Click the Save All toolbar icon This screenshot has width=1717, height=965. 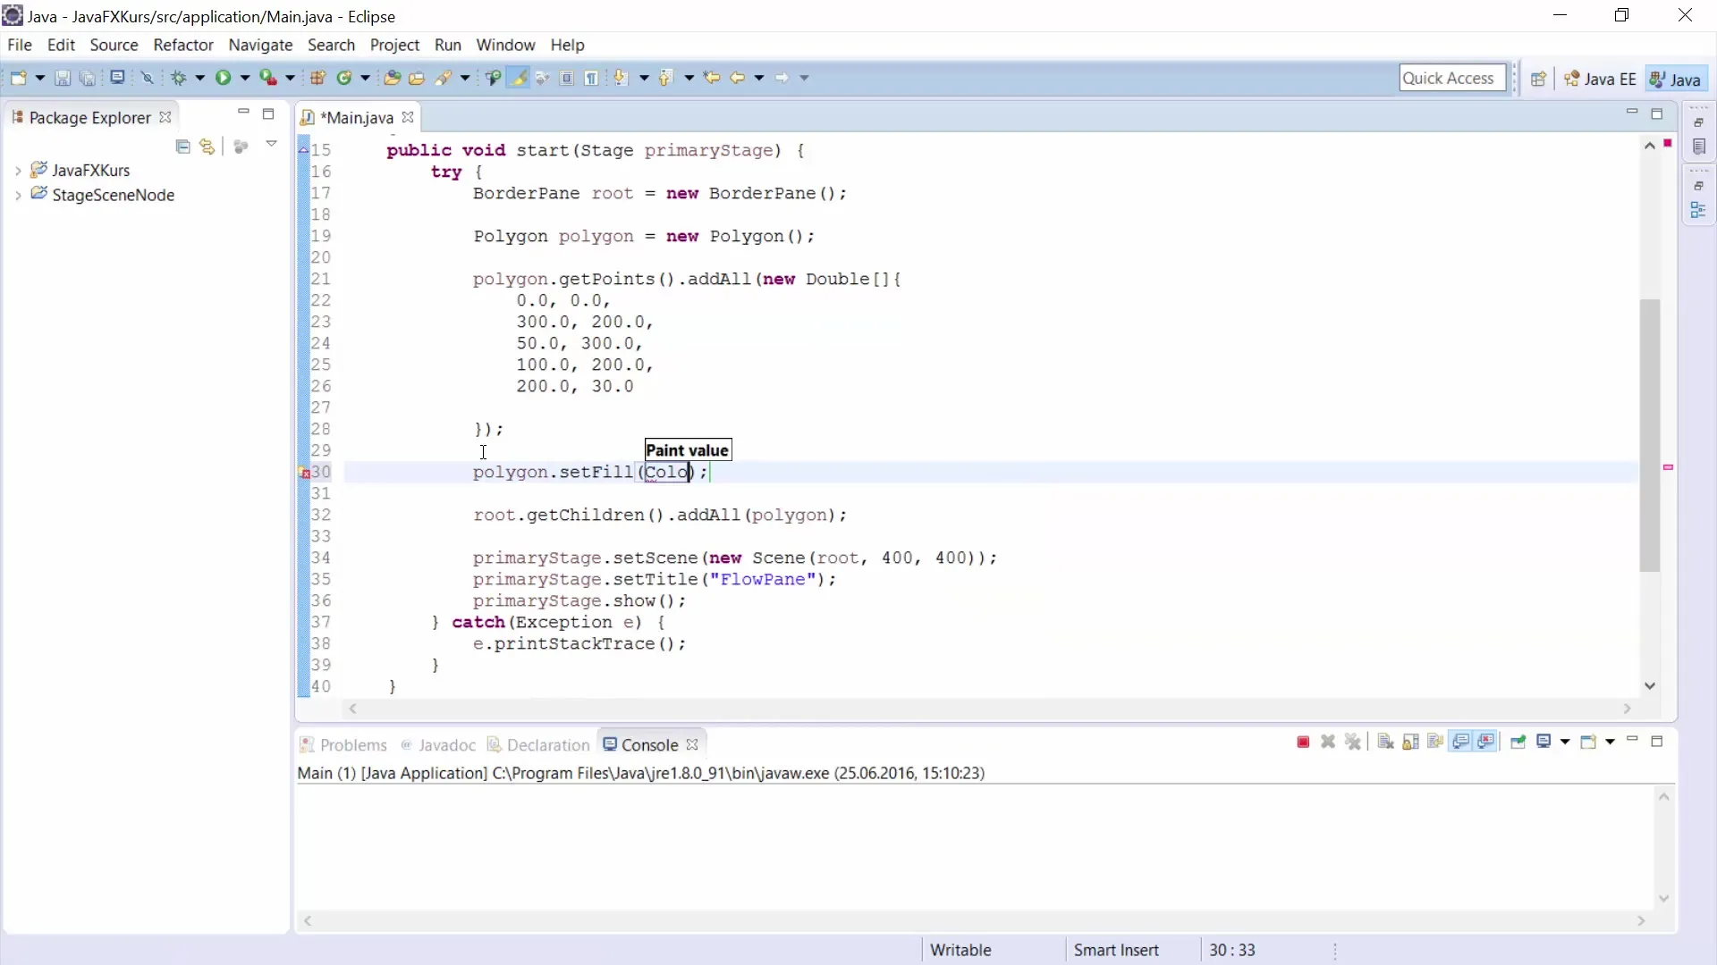coord(88,78)
